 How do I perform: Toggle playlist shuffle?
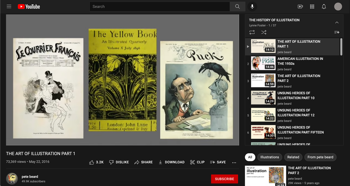[x=264, y=32]
